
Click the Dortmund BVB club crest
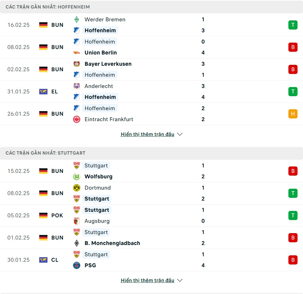pyautogui.click(x=77, y=188)
